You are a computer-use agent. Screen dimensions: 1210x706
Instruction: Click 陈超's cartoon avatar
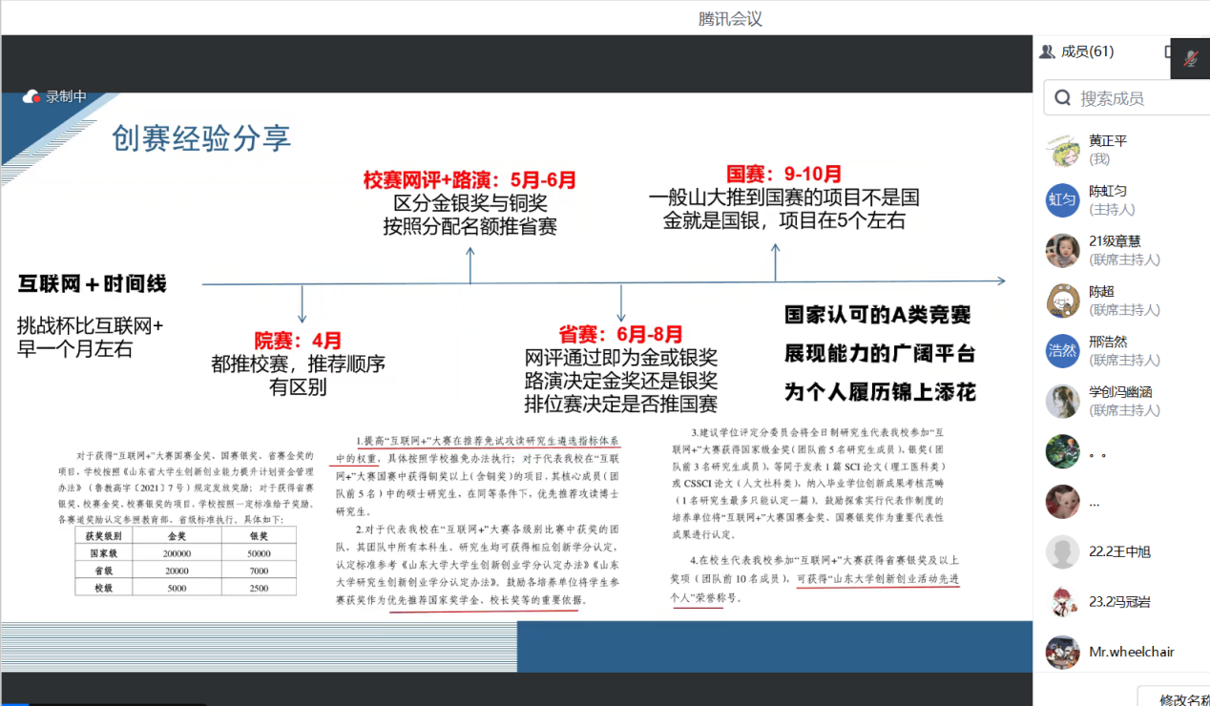tap(1062, 301)
